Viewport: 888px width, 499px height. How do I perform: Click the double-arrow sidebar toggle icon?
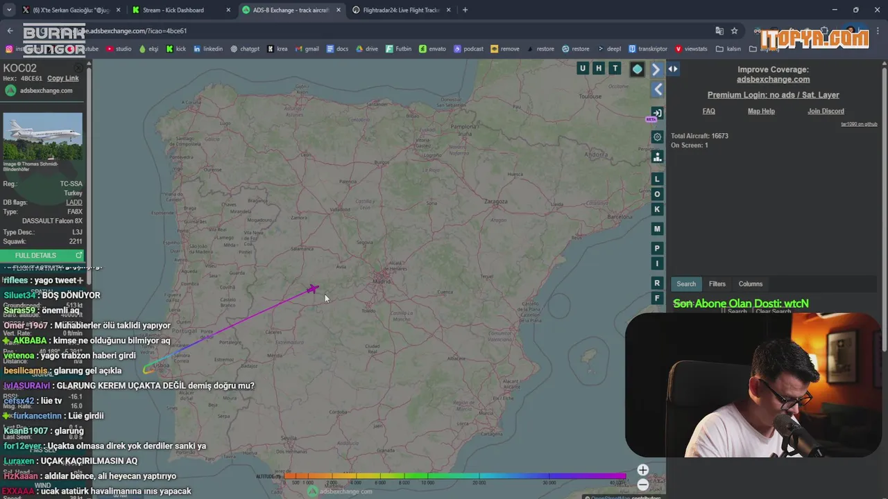673,69
